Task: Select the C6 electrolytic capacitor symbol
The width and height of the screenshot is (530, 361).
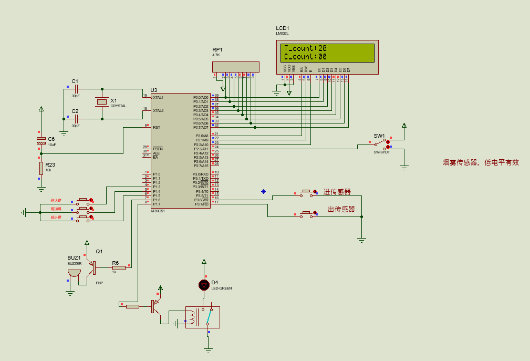Action: point(41,141)
